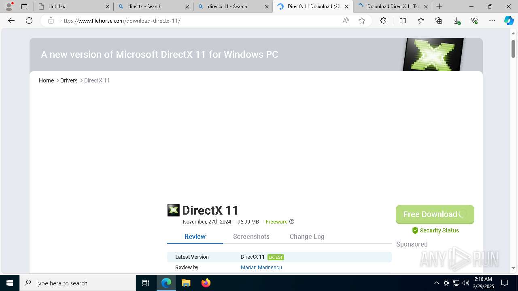Open the Favorites list icon
The height and width of the screenshot is (291, 518).
coord(421,21)
